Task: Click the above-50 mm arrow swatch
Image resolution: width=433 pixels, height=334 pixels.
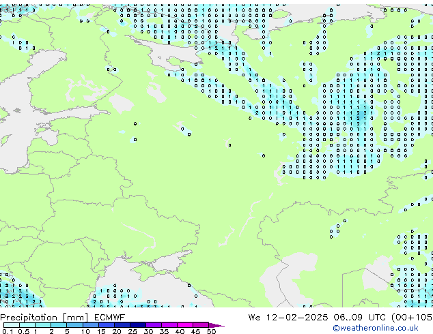Action: coord(216,325)
